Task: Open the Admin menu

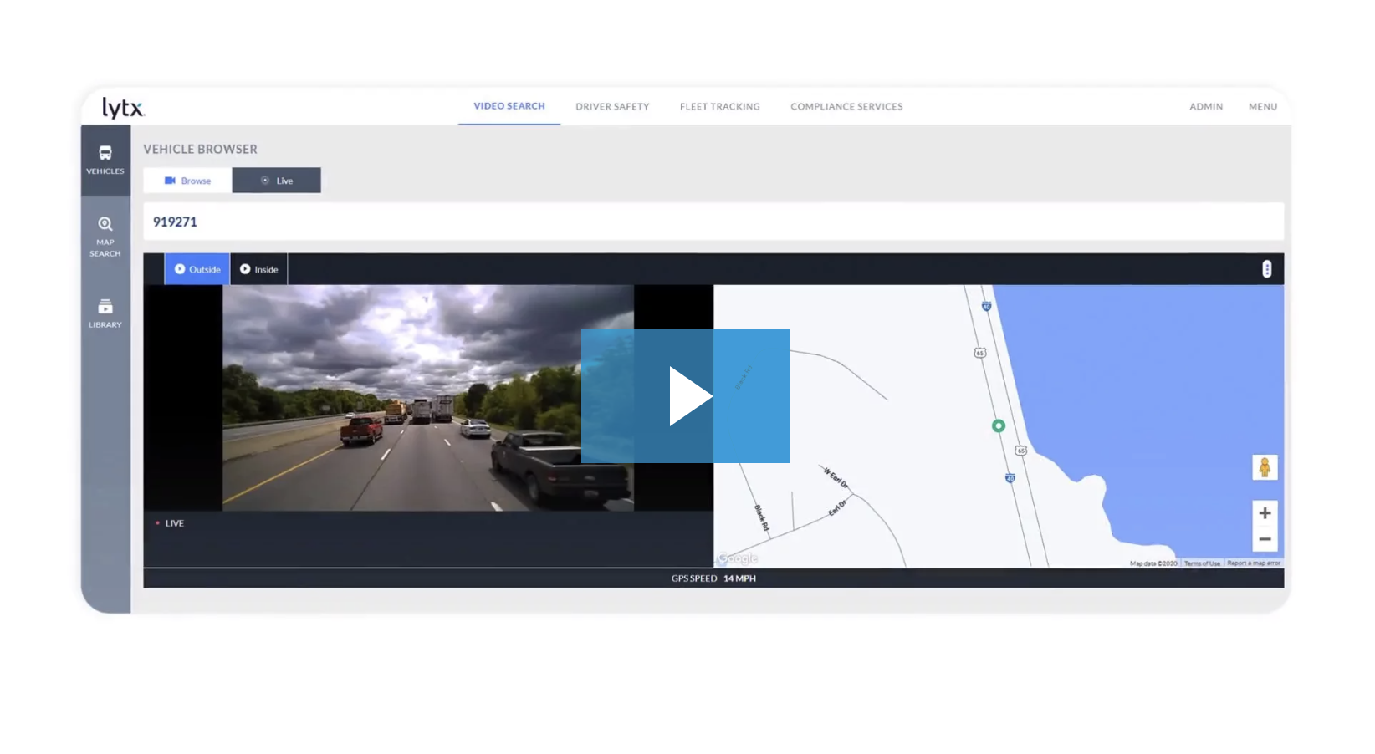Action: [1205, 107]
